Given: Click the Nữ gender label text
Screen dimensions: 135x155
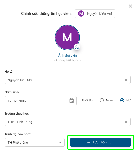Looking at the screenshot, I should pyautogui.click(x=128, y=100).
